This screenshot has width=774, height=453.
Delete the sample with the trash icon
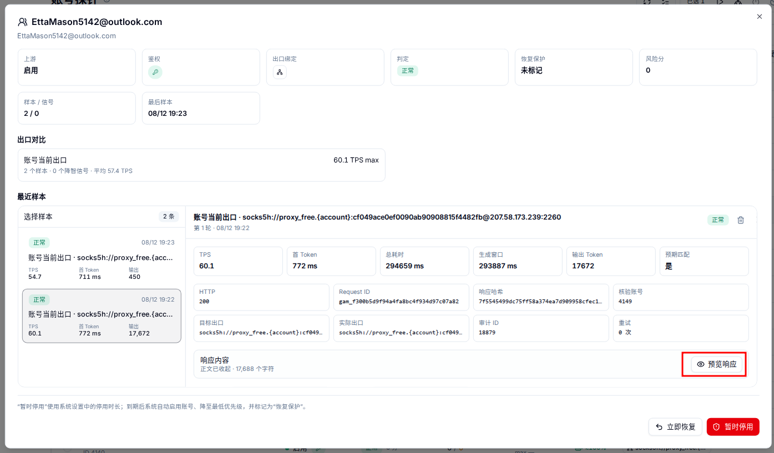(740, 220)
